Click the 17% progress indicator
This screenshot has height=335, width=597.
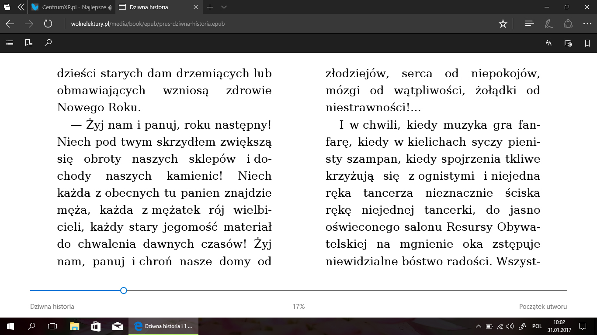298,307
